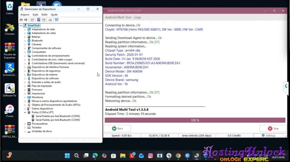This screenshot has width=290, height=162.
Task: Expand Adaptadores de rede
Action: point(25,29)
